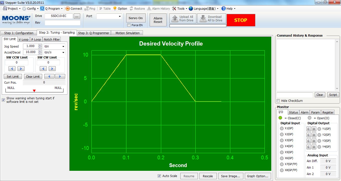Click the Ping toolbar icon
Screen dimensions: 341x181
(x=86, y=8)
